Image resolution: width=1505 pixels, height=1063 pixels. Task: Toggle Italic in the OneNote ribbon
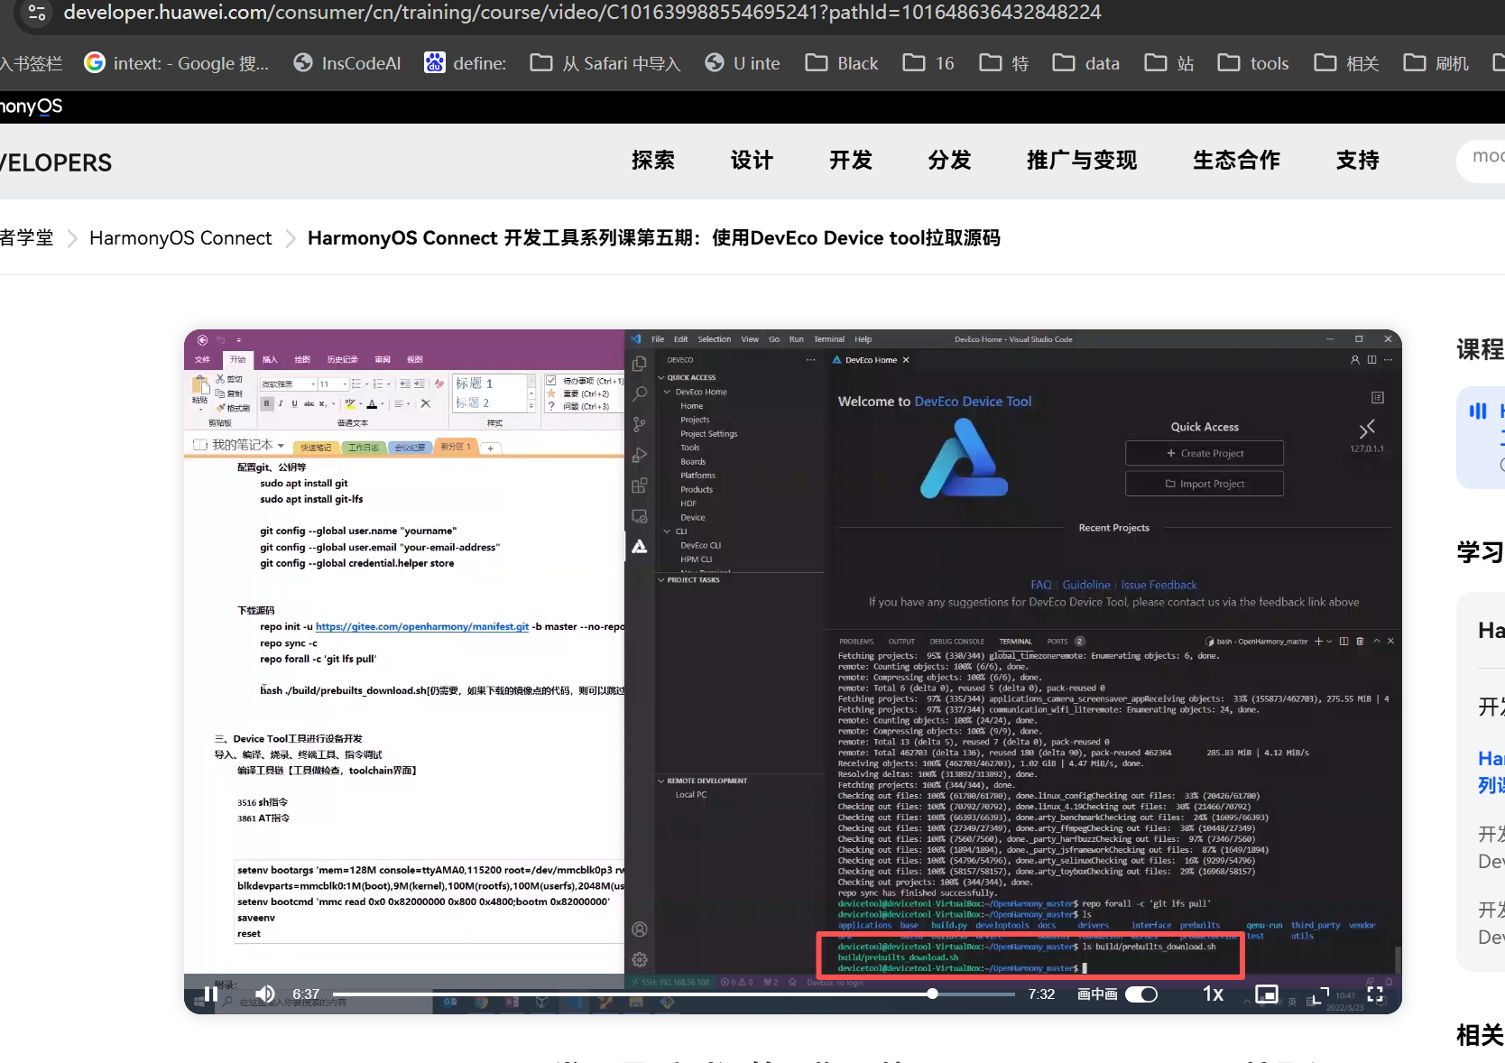(281, 403)
